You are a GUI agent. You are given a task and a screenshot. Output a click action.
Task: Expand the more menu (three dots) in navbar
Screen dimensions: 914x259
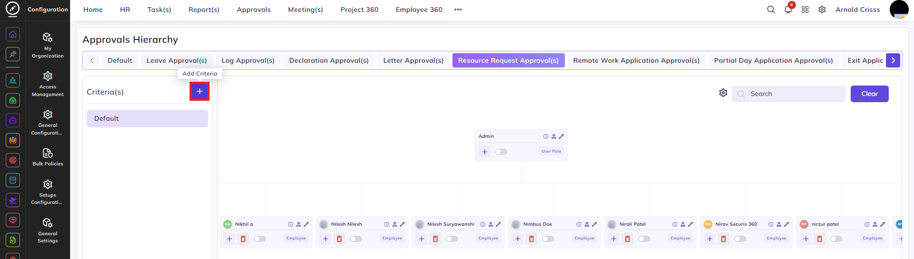coord(458,10)
